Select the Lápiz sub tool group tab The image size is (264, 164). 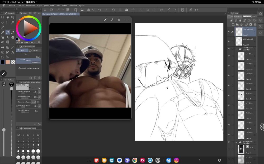[22, 50]
